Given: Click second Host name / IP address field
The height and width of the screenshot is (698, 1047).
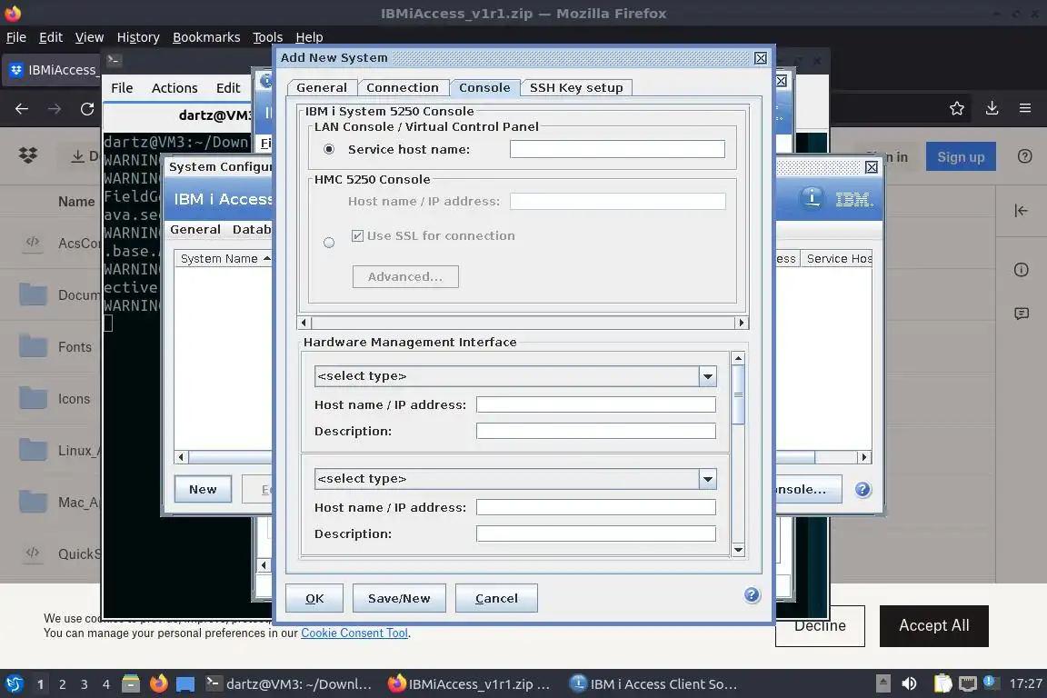Looking at the screenshot, I should coord(595,508).
